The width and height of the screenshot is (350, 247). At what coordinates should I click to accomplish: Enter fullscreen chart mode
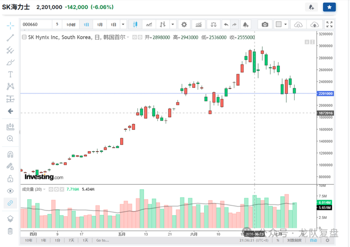pos(329,25)
